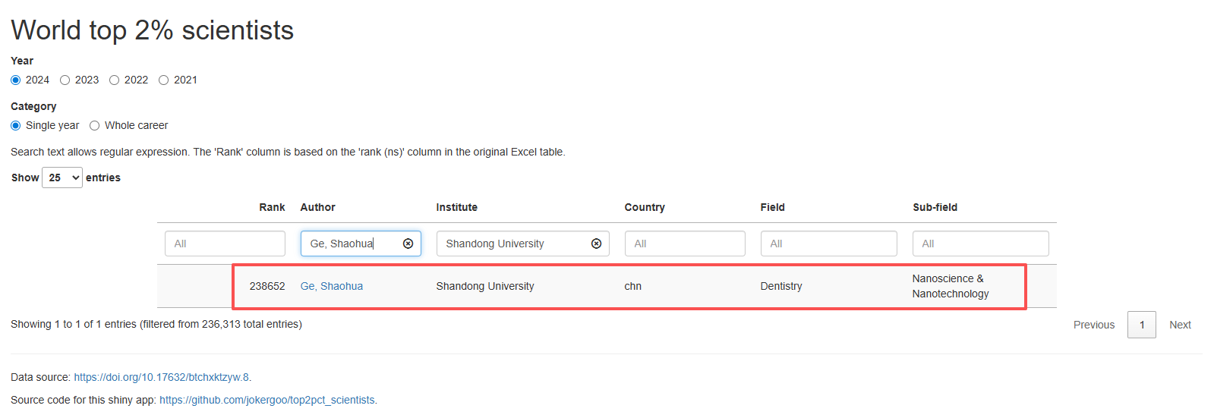The width and height of the screenshot is (1214, 418).
Task: Open the GitHub source code link
Action: tap(266, 400)
